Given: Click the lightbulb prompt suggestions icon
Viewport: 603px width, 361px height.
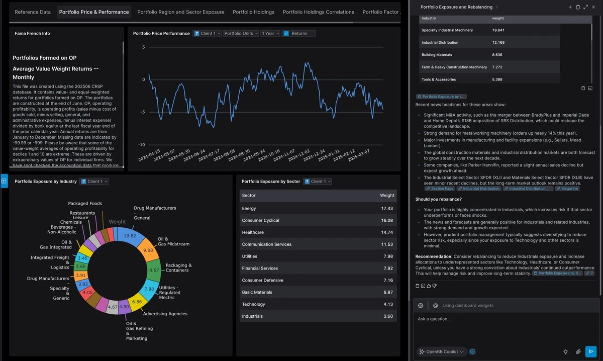Looking at the screenshot, I should pyautogui.click(x=566, y=351).
